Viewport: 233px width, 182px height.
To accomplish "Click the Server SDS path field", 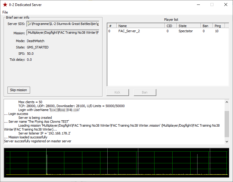I will pyautogui.click(x=63, y=24).
